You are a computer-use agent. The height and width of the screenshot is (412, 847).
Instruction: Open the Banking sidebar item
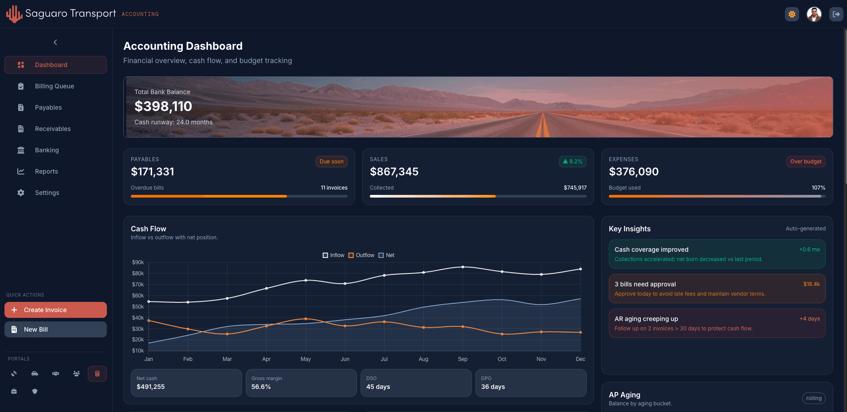pyautogui.click(x=47, y=150)
